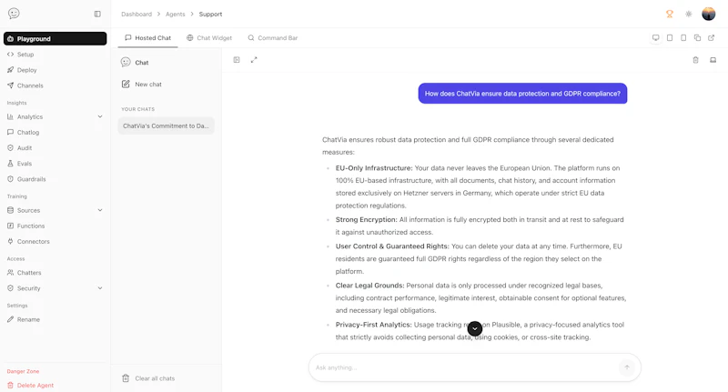Open chat in new window icon

712,37
